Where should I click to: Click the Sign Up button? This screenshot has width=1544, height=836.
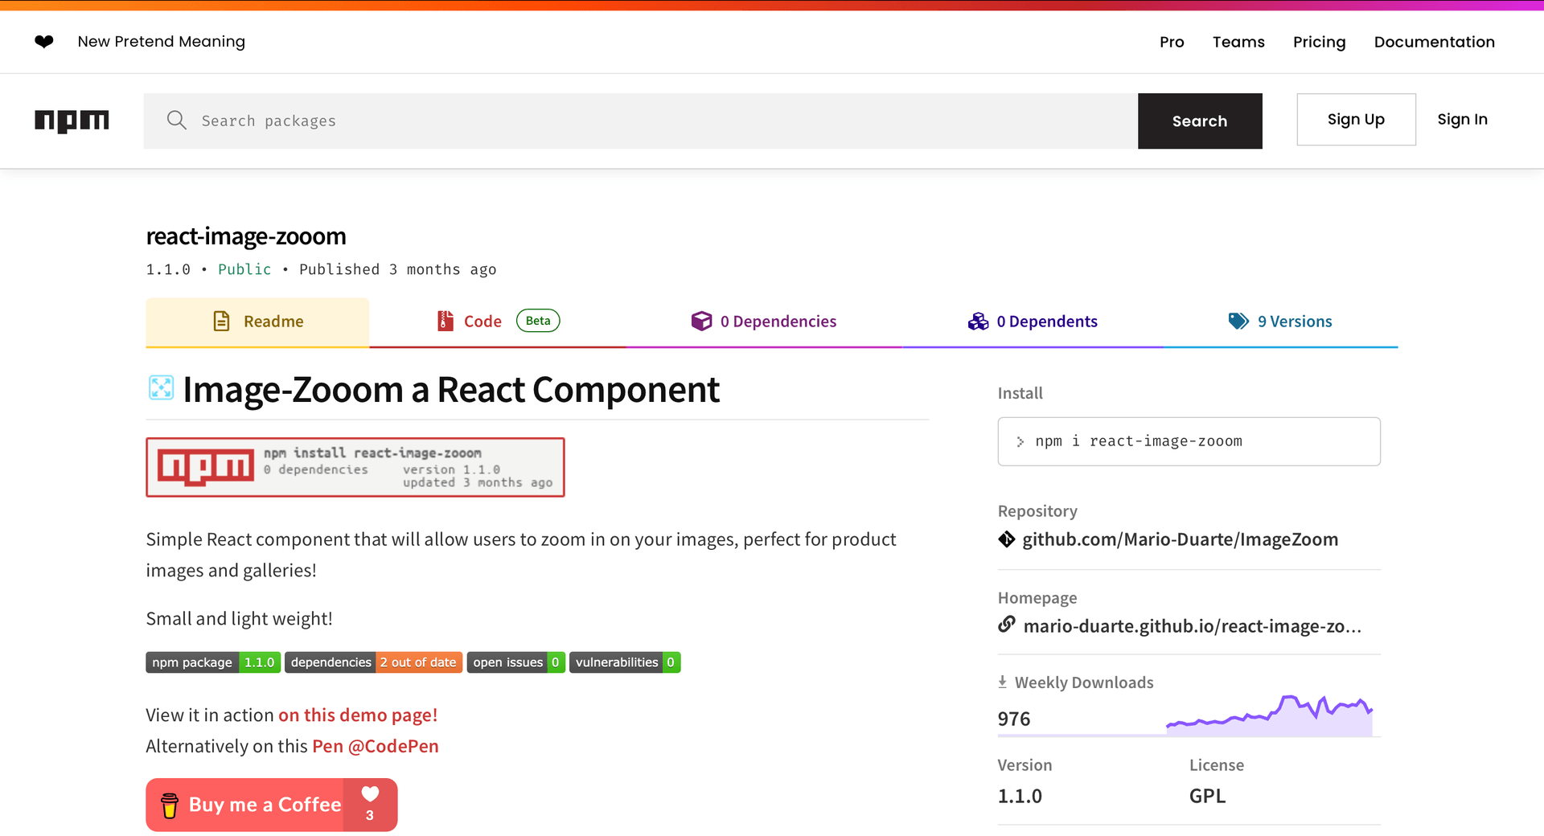point(1356,119)
